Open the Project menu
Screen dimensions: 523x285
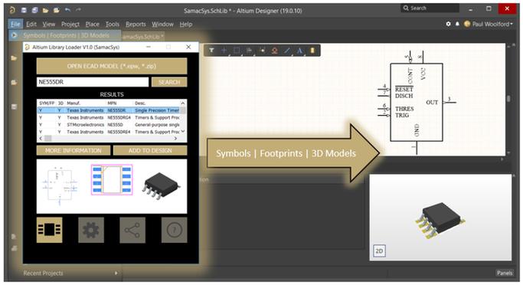70,24
